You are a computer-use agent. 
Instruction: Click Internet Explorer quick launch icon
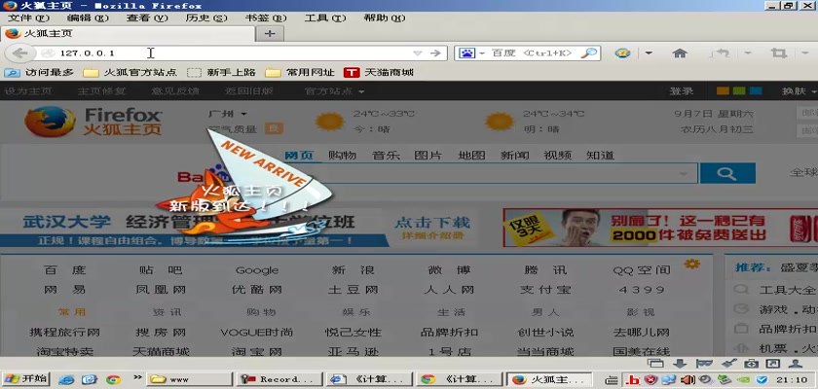pos(66,379)
